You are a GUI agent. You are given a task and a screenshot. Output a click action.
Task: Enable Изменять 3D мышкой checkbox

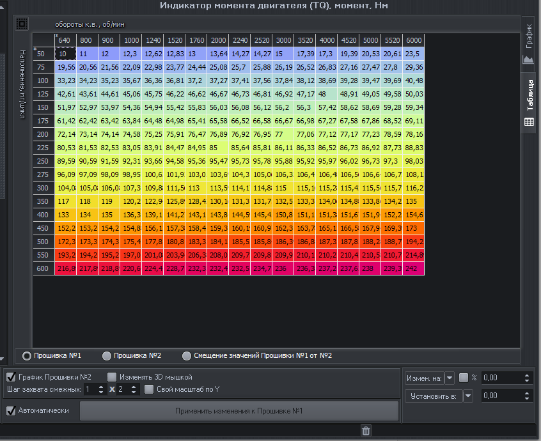tap(112, 376)
